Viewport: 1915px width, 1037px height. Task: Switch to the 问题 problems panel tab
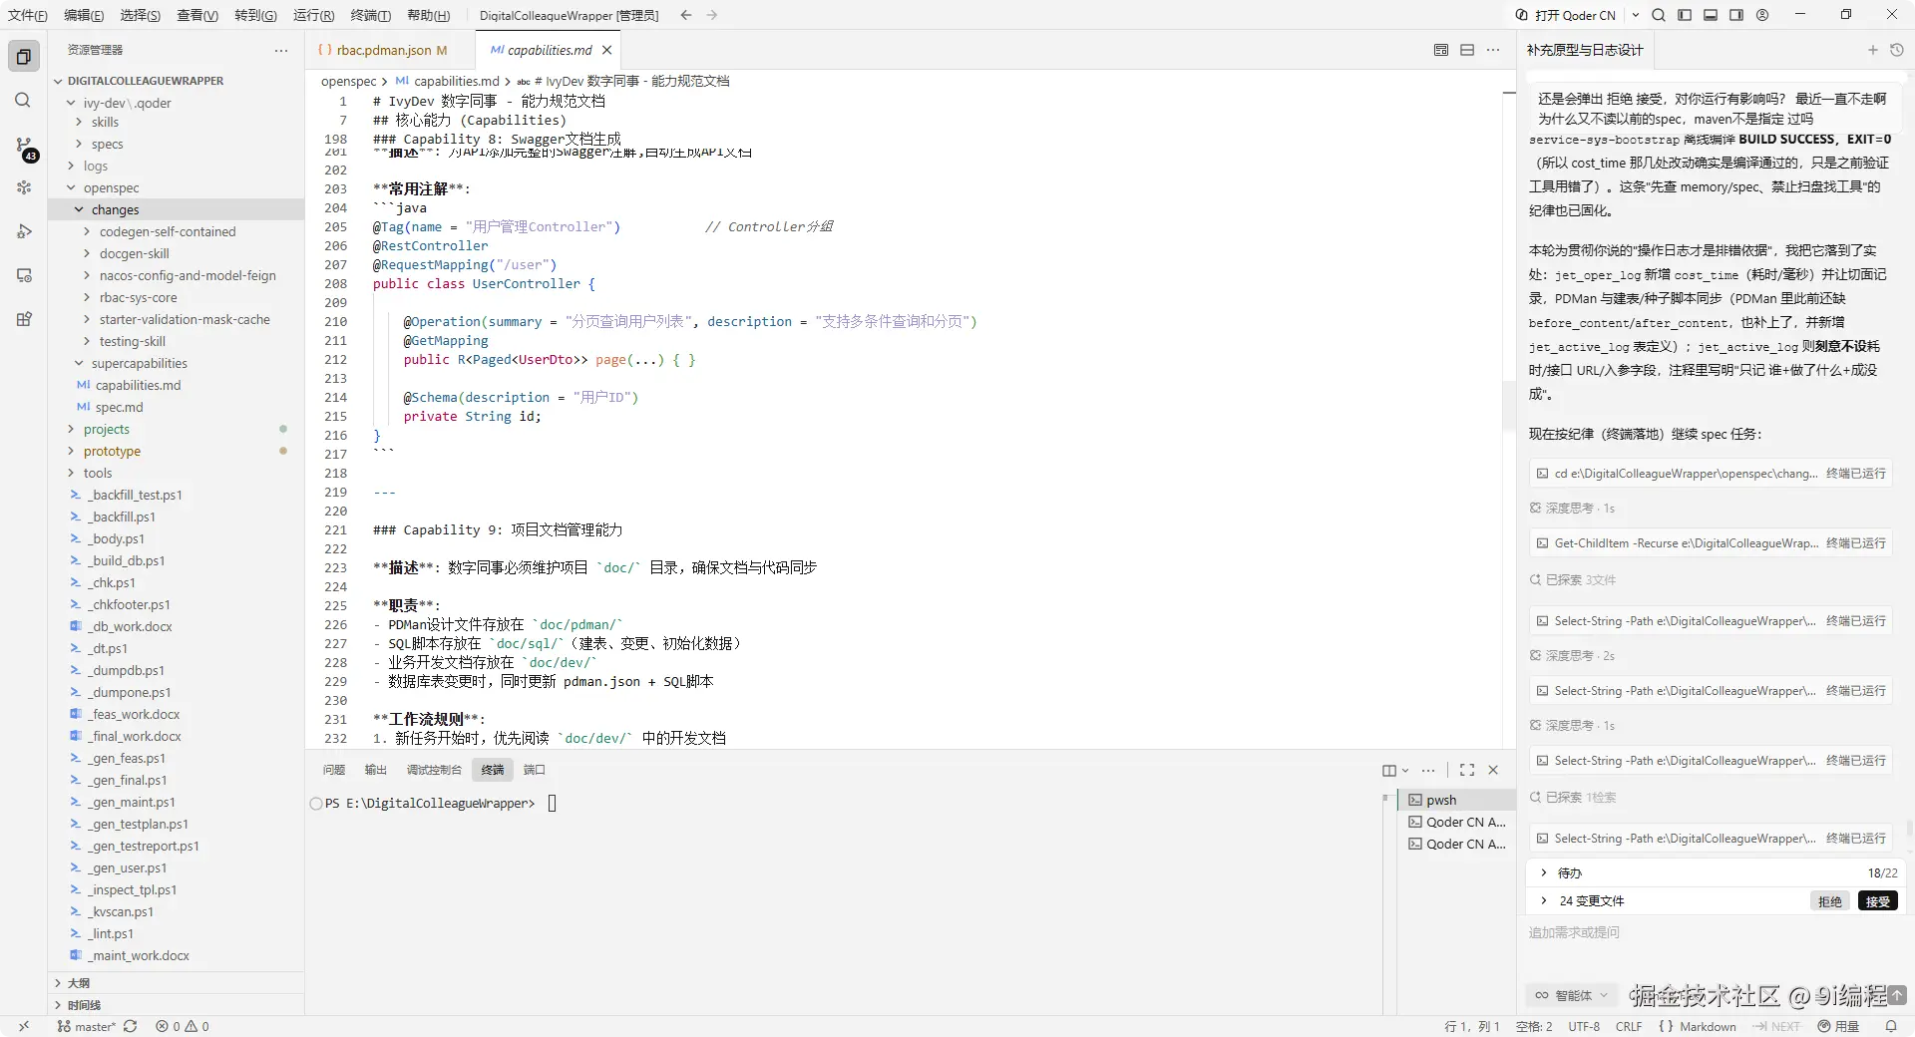click(x=334, y=770)
